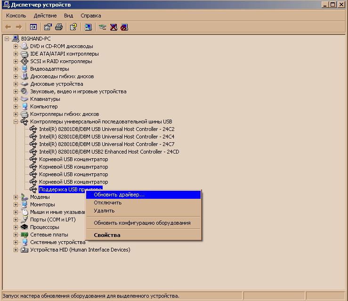Select Отключить from the context menu

pos(108,203)
